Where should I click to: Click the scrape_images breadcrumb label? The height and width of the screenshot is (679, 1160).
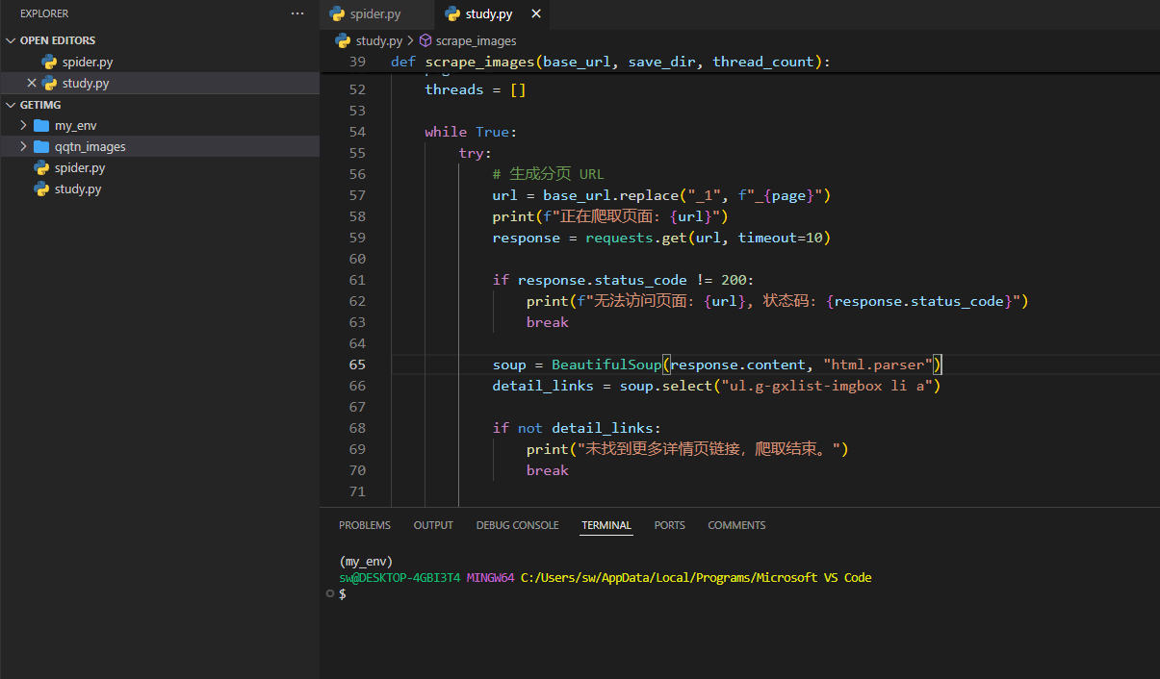(476, 41)
